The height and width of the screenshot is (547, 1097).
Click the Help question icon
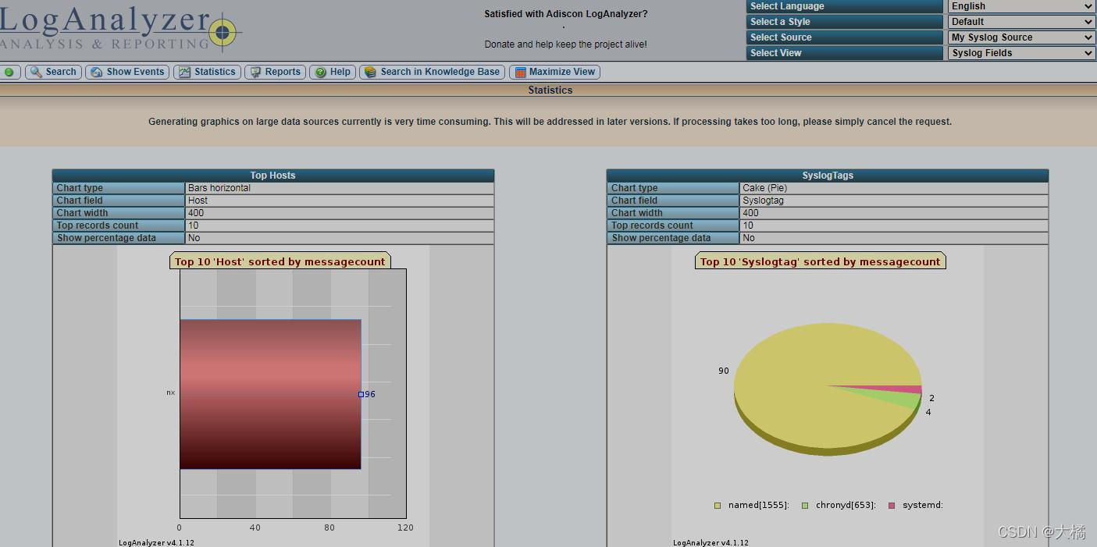(320, 72)
